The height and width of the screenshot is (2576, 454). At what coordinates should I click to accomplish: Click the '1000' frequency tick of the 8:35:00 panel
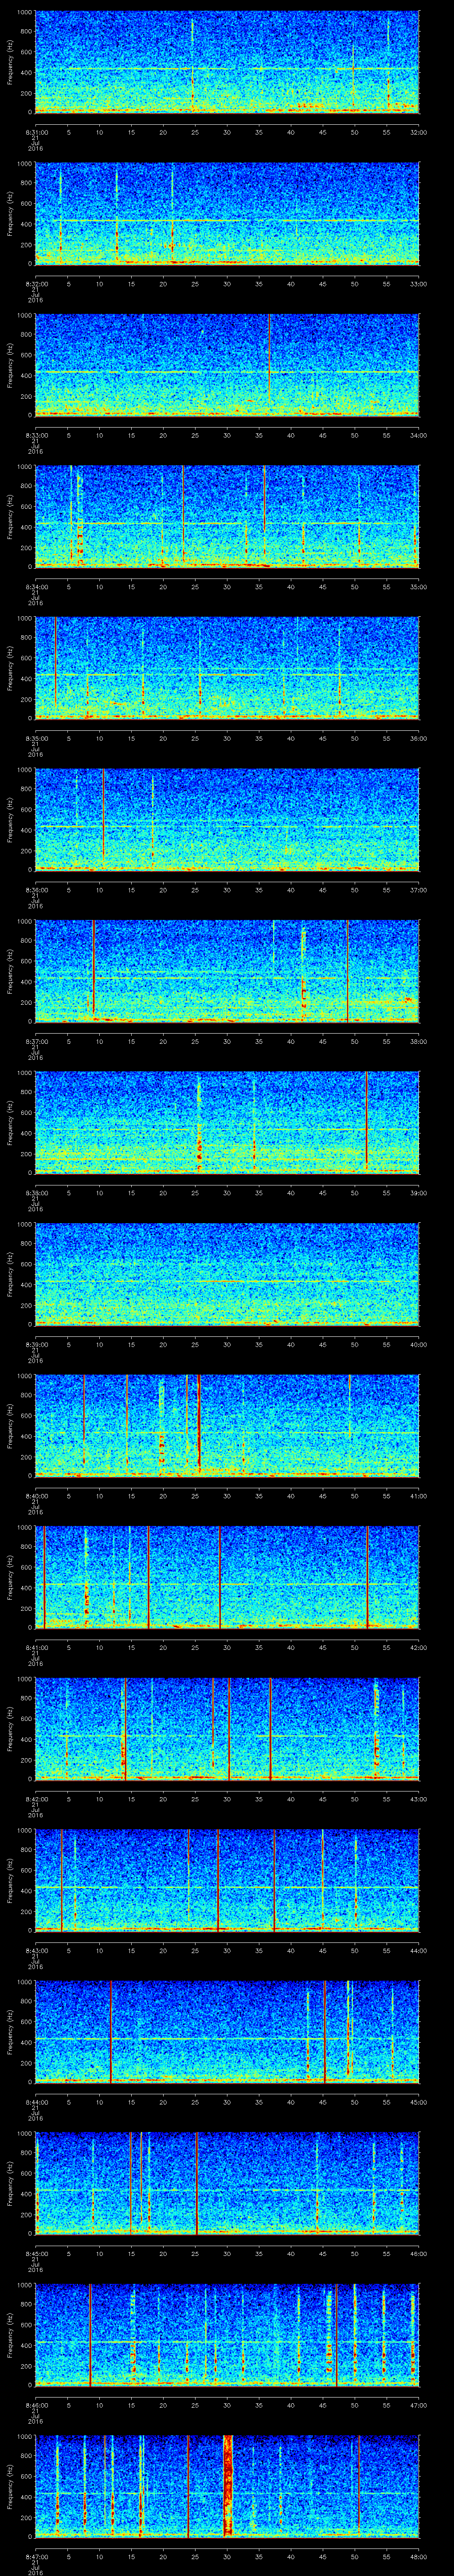(x=24, y=619)
